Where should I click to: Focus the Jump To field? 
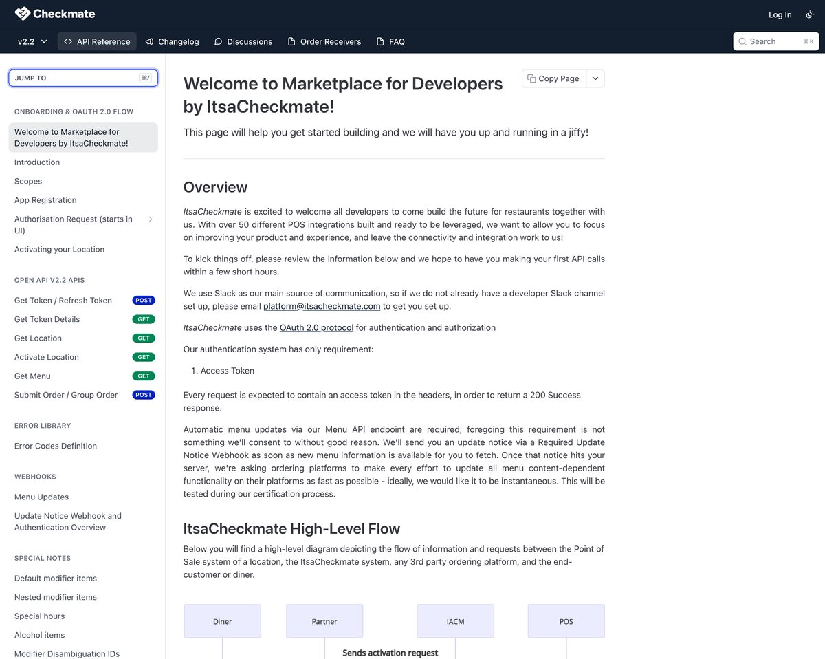click(x=83, y=78)
